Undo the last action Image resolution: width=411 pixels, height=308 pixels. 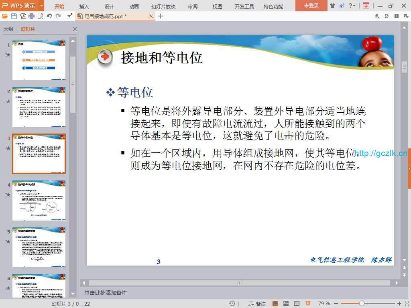pos(49,16)
